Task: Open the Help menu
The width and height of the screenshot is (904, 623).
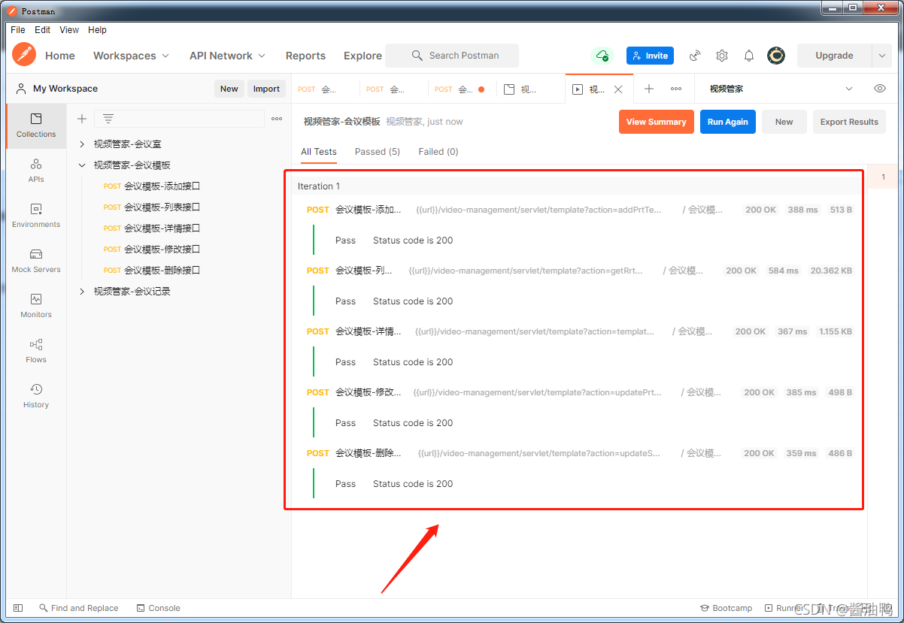Action: [98, 30]
